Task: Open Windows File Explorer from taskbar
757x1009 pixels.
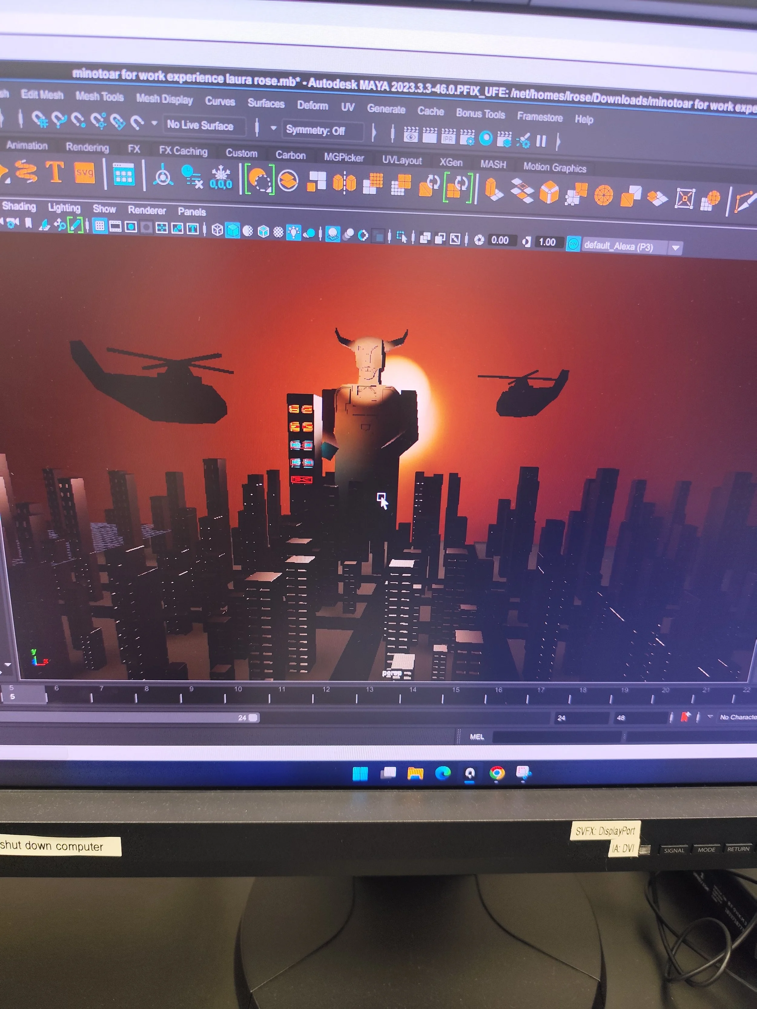Action: 415,774
